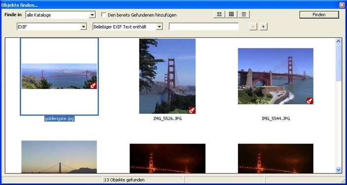Click pin icon on IMG_5526.JPG thumbnail
The width and height of the screenshot is (347, 185).
[192, 110]
